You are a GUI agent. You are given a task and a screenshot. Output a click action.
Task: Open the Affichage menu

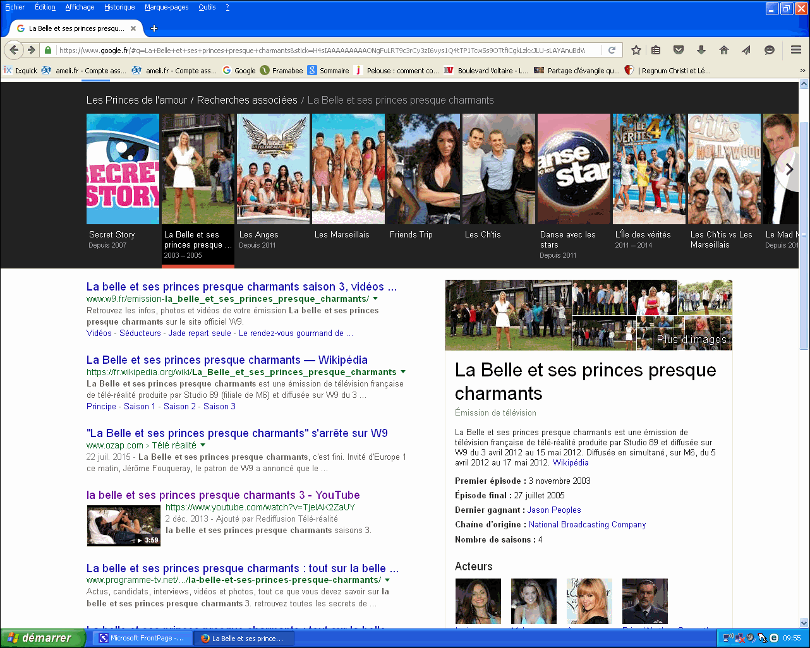(80, 8)
